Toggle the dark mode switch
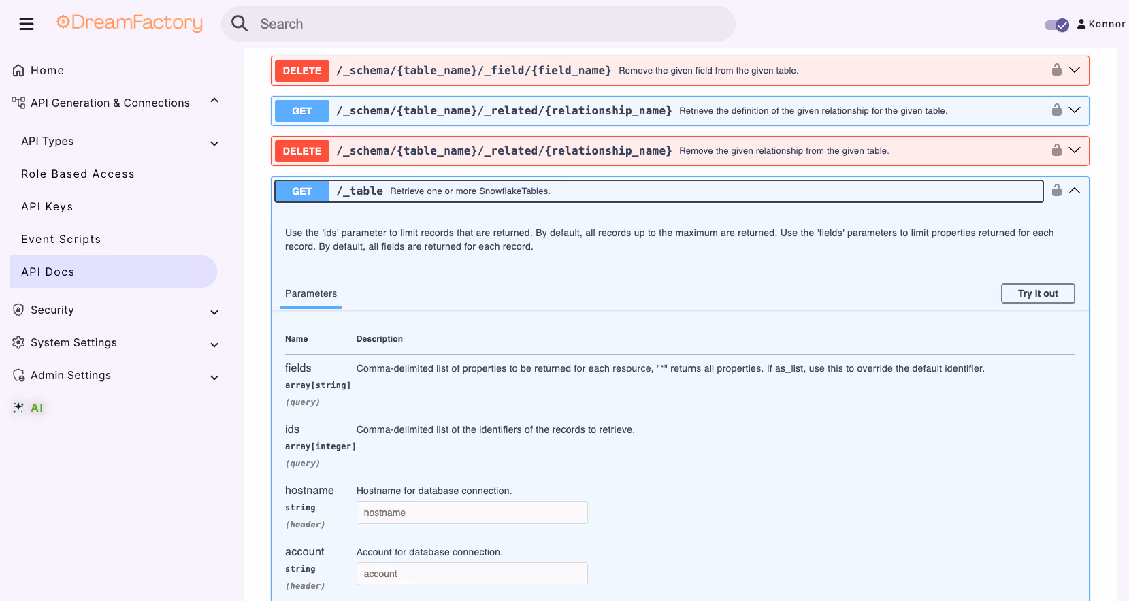 (1057, 25)
